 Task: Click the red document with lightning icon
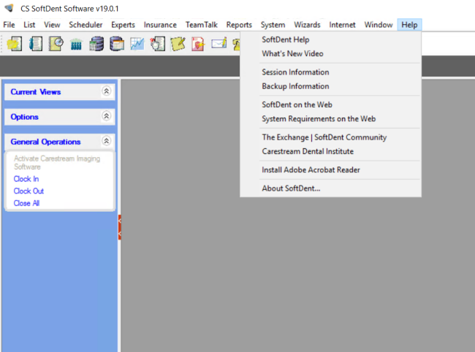(x=198, y=44)
